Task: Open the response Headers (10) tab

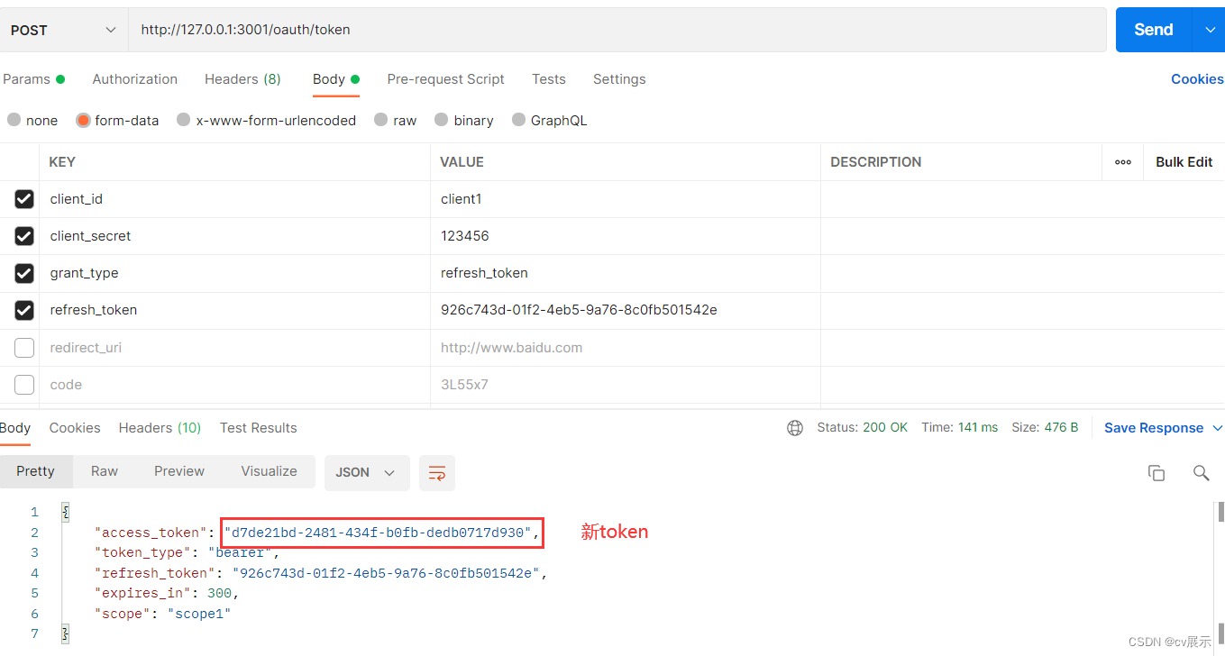Action: pyautogui.click(x=160, y=428)
